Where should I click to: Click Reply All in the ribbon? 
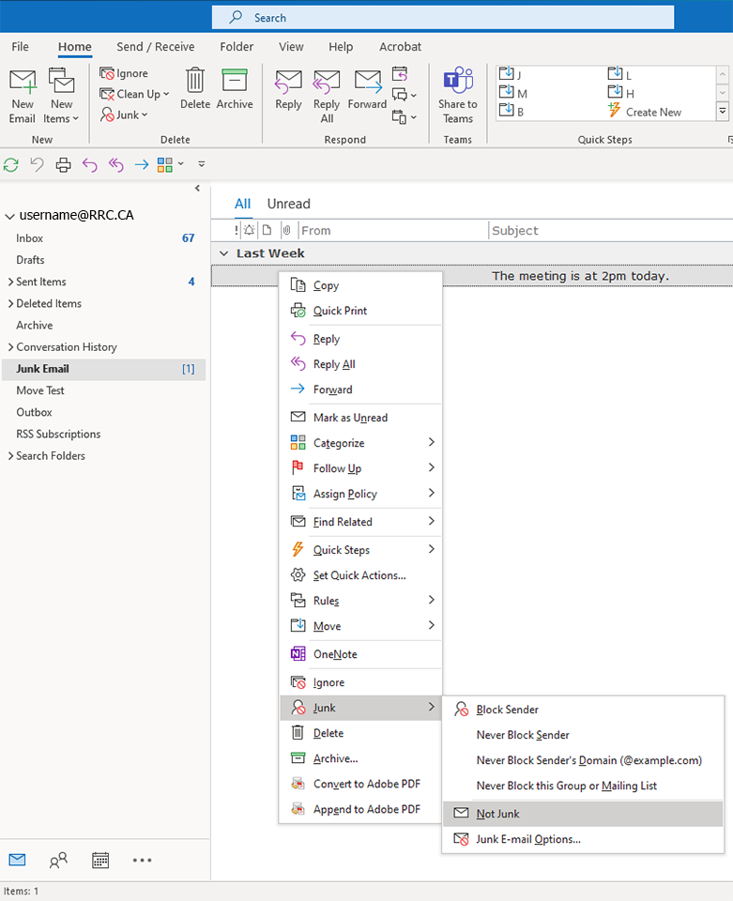pyautogui.click(x=327, y=95)
